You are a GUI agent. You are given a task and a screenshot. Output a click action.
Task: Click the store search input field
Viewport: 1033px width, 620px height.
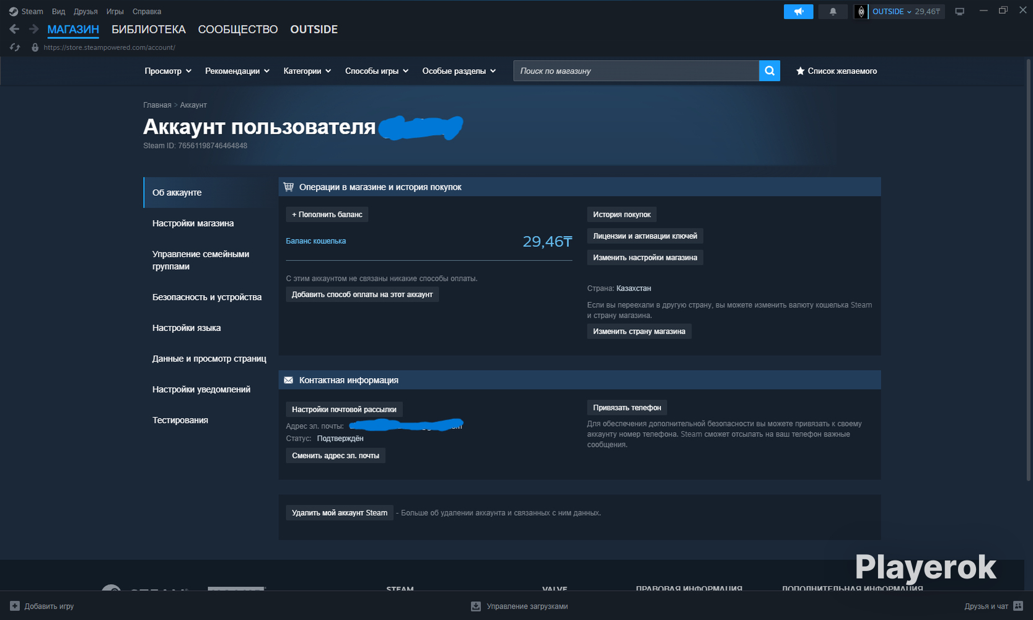[x=636, y=71]
